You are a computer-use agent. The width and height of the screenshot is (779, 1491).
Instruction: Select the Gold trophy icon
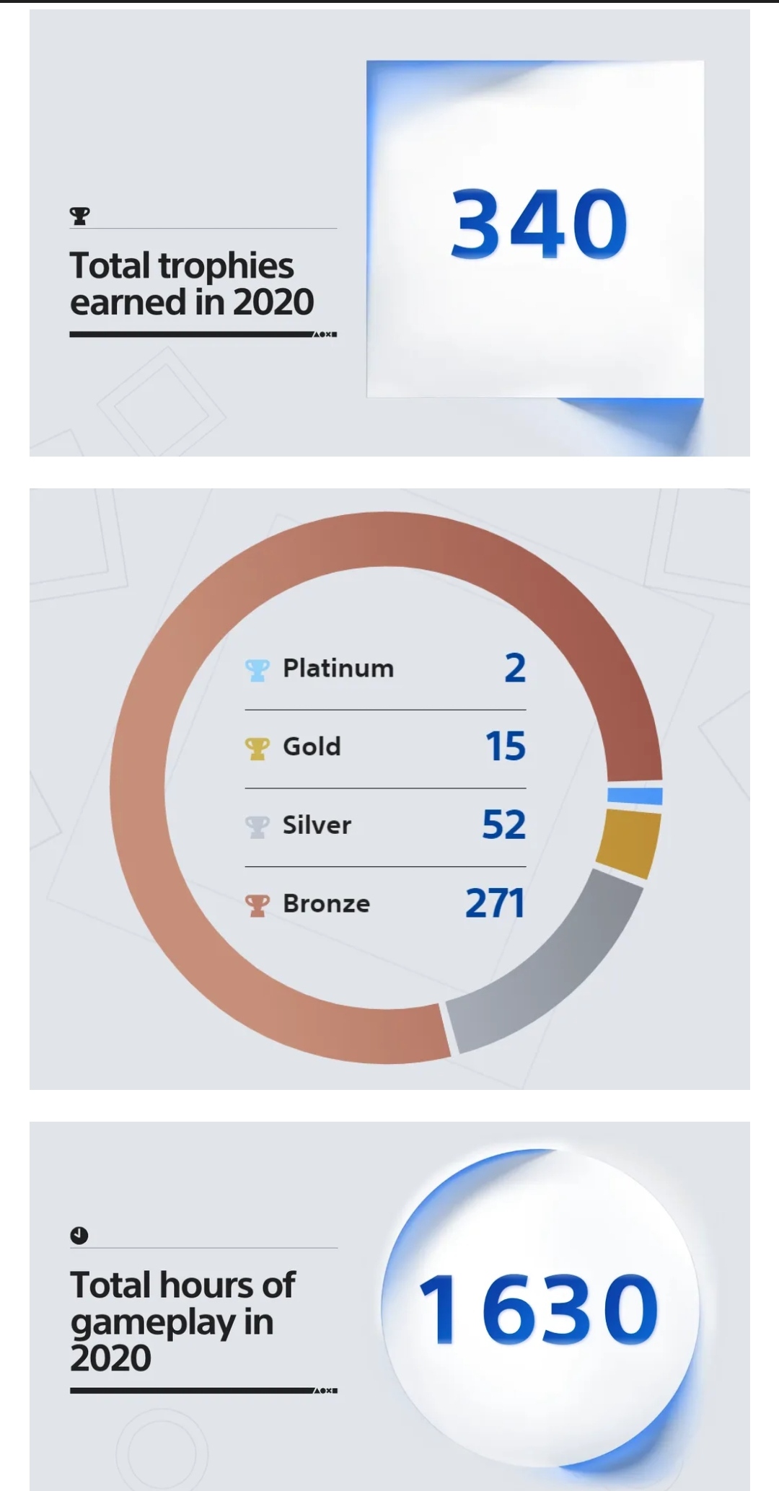click(257, 749)
